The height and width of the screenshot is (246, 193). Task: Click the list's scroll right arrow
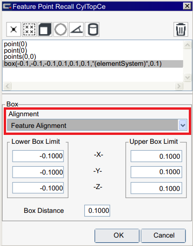coord(179,86)
